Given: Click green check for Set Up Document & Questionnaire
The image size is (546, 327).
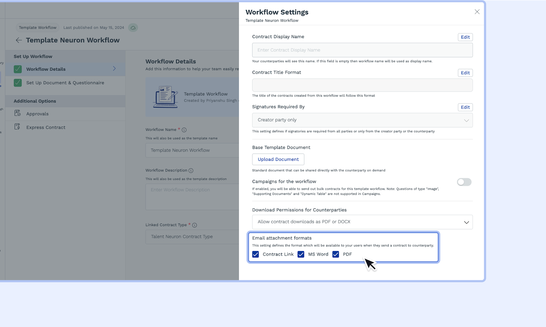Looking at the screenshot, I should point(18,83).
